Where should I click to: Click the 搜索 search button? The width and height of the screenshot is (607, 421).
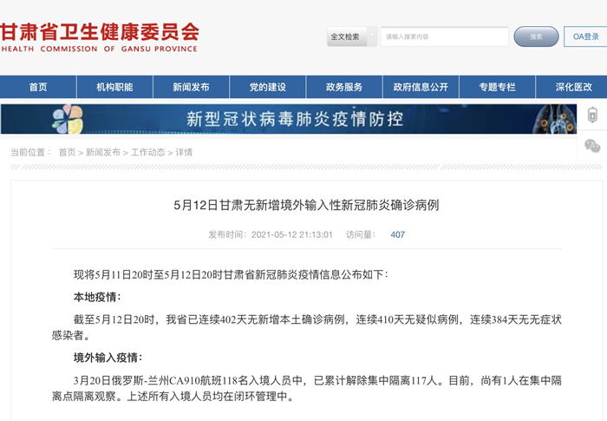[536, 36]
